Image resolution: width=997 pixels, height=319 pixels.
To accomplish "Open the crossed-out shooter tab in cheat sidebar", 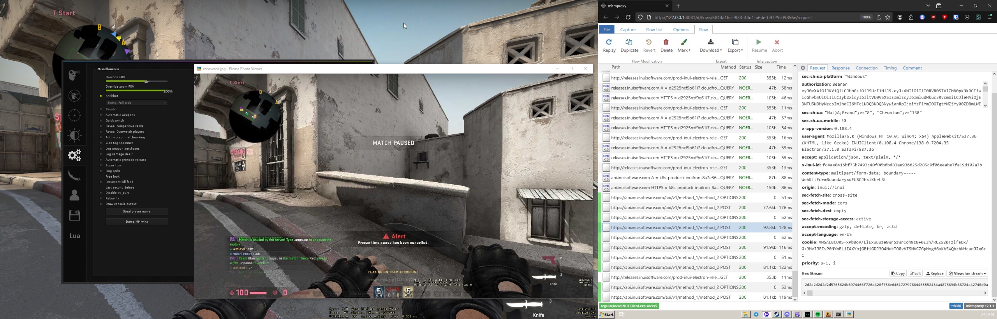I will click(x=74, y=95).
